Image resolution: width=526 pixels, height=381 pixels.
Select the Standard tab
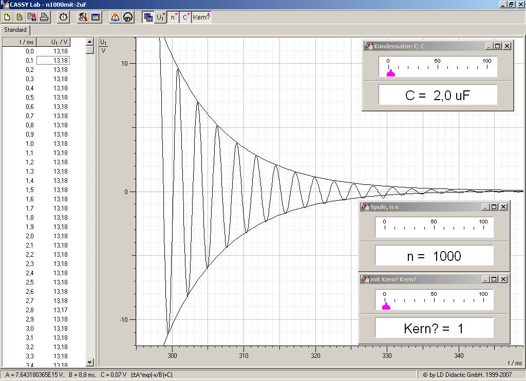click(15, 30)
